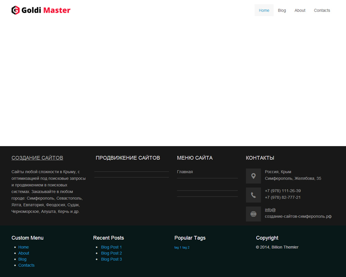Click the address Симферополь, Желябова, 35
Image resolution: width=346 pixels, height=277 pixels.
pyautogui.click(x=293, y=178)
